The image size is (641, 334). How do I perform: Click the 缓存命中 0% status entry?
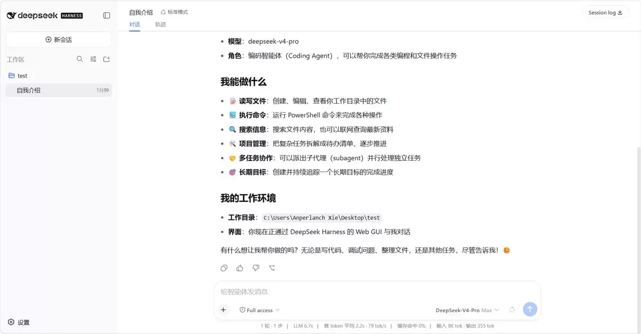(410, 326)
